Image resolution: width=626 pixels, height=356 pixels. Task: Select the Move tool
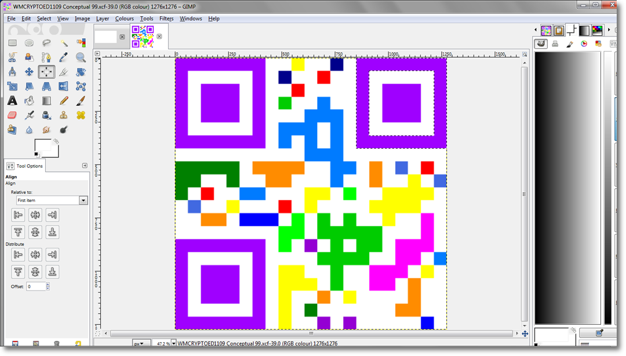pos(29,72)
